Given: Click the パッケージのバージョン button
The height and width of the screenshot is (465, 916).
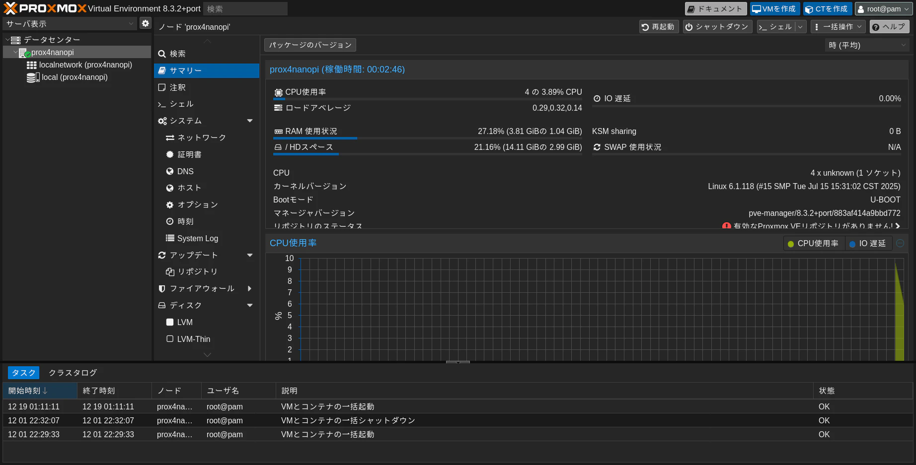Looking at the screenshot, I should click(x=310, y=45).
